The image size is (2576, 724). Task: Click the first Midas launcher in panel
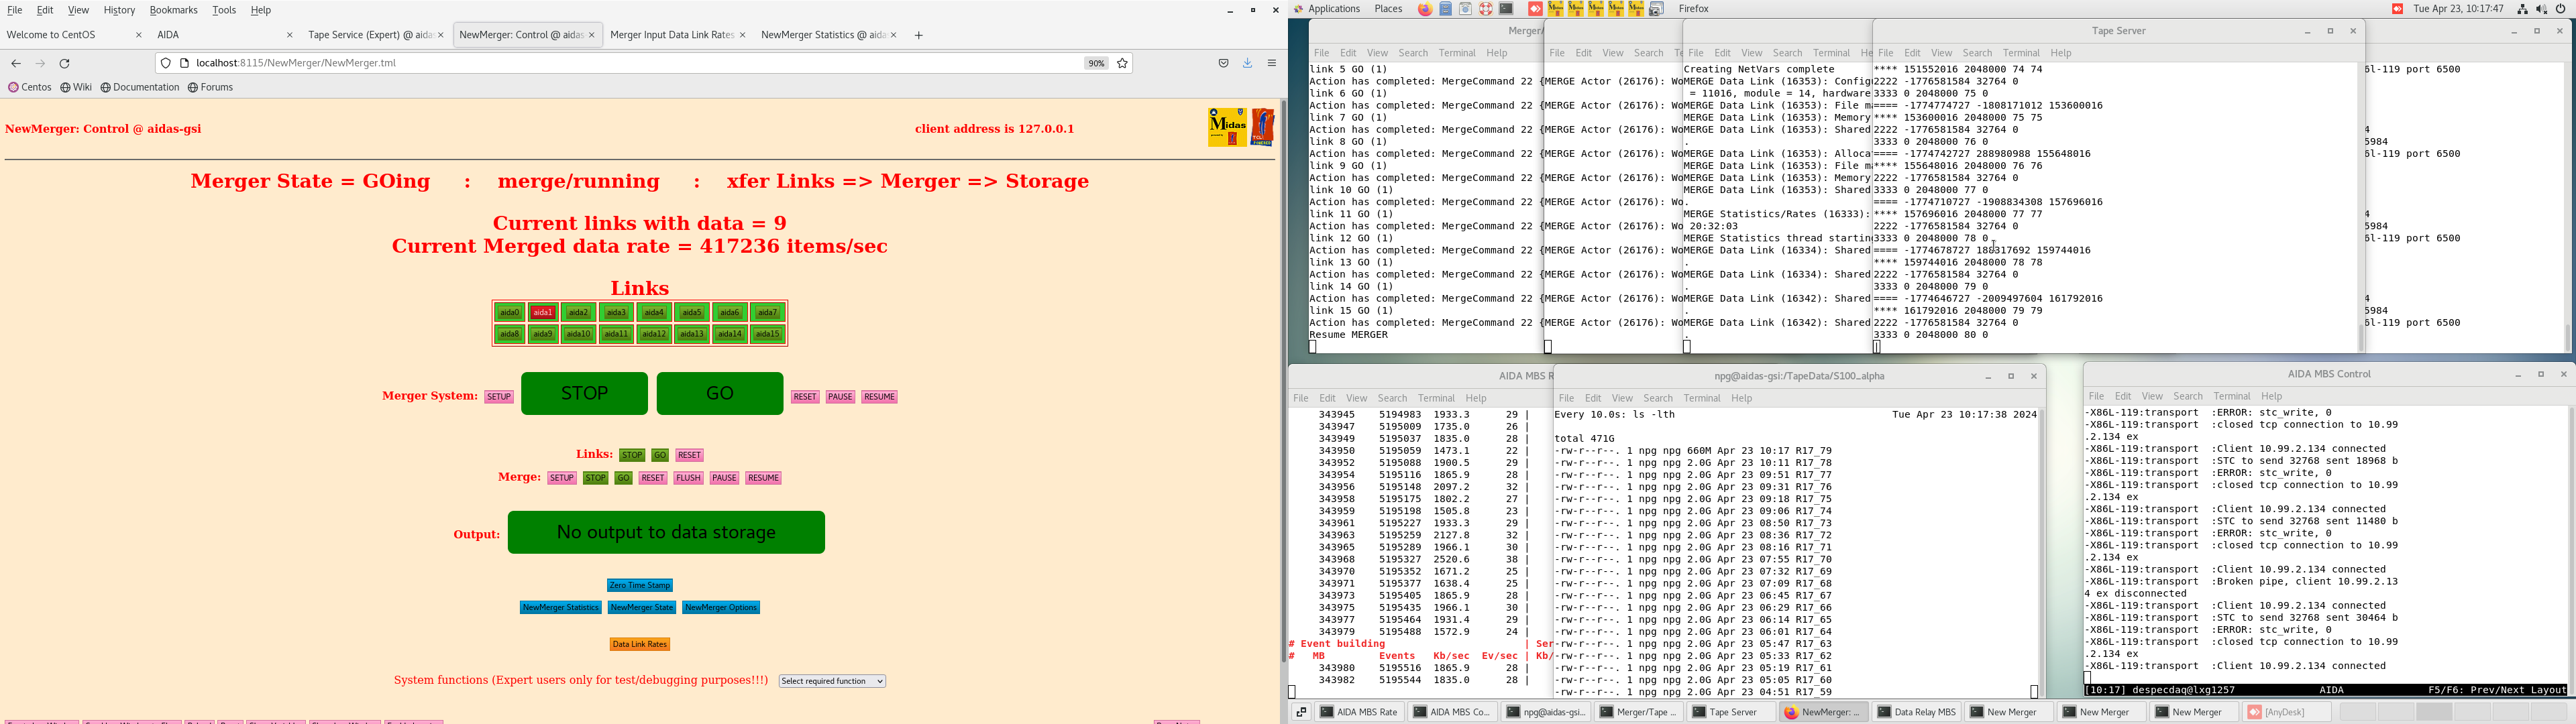1555,9
